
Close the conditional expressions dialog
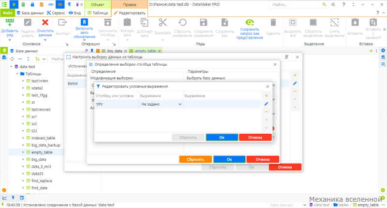click(268, 86)
